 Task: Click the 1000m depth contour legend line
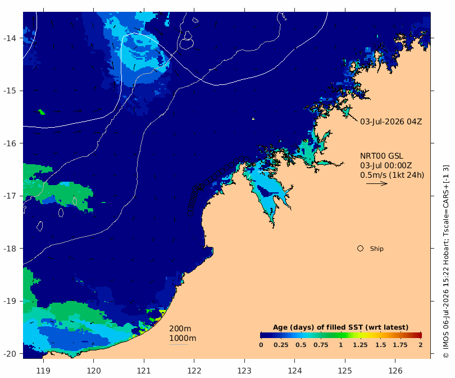click(179, 345)
